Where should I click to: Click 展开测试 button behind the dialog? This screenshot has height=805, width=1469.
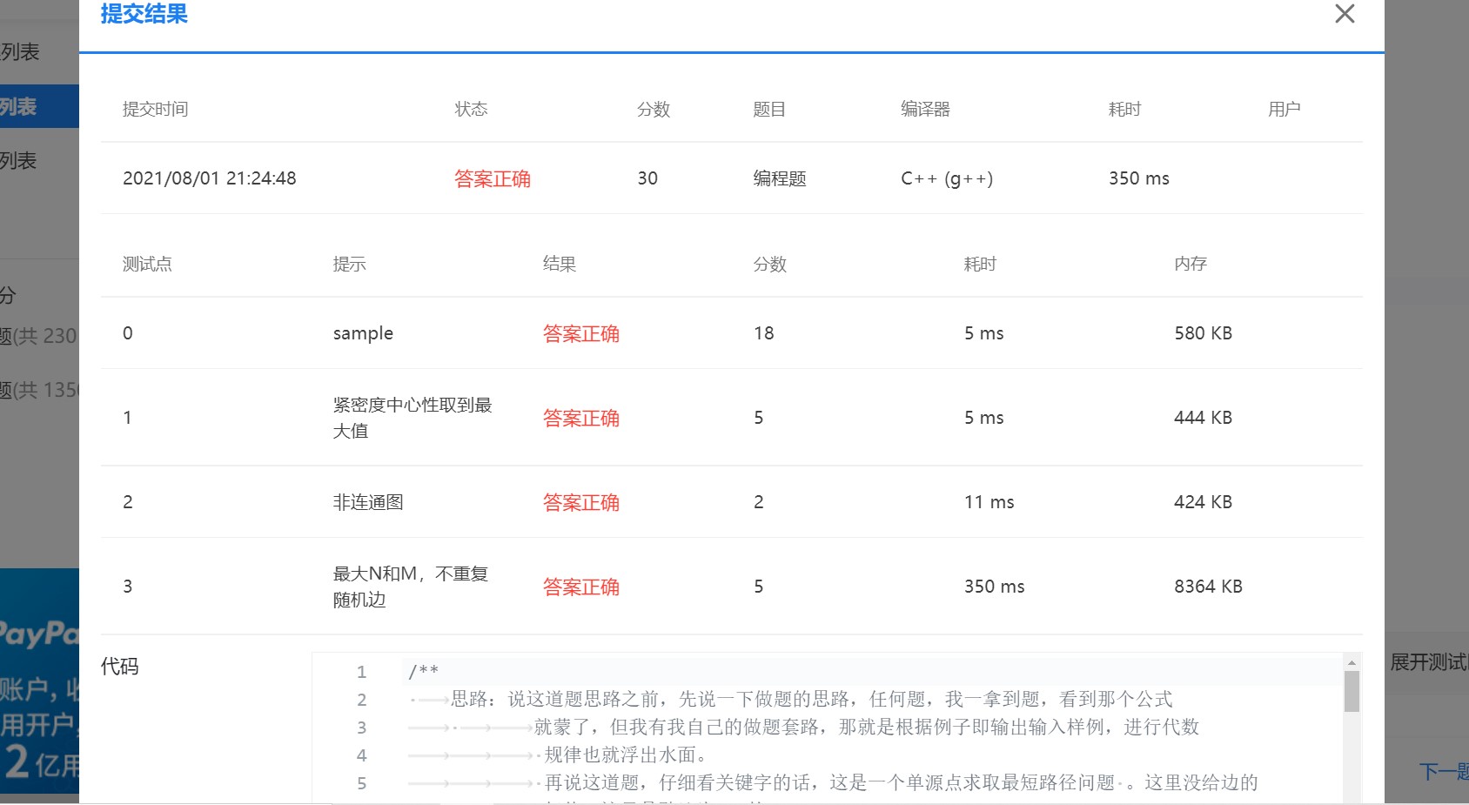(1428, 662)
